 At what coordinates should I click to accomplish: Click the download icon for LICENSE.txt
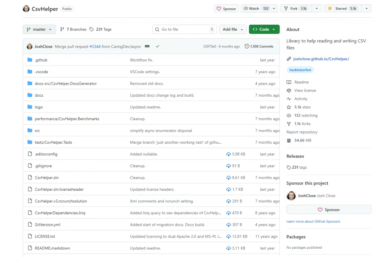pyautogui.click(x=228, y=237)
